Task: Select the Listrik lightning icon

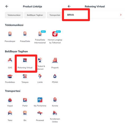Action: coord(40,76)
